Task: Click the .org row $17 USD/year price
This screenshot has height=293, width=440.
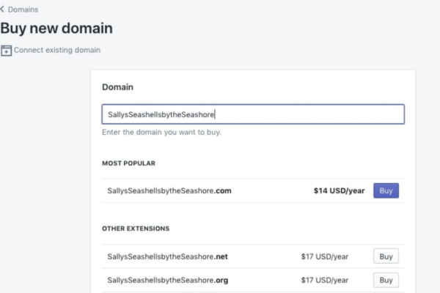Action: click(x=325, y=280)
